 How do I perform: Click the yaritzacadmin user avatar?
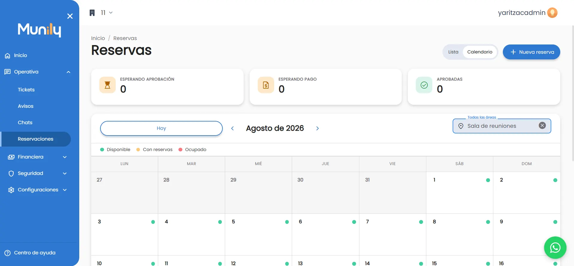coord(552,13)
